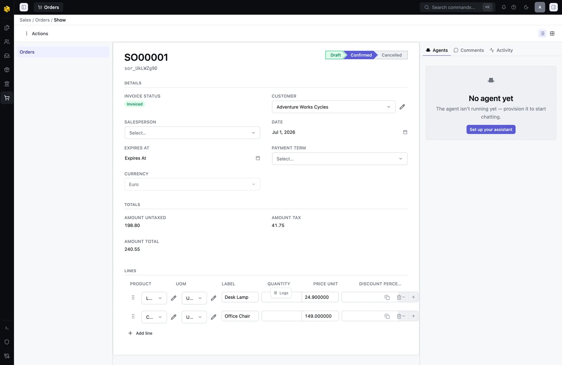Click the notifications bell icon

(504, 7)
